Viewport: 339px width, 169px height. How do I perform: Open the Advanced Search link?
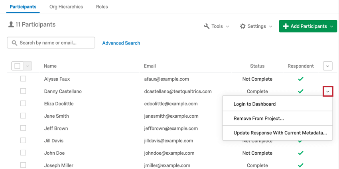point(121,43)
